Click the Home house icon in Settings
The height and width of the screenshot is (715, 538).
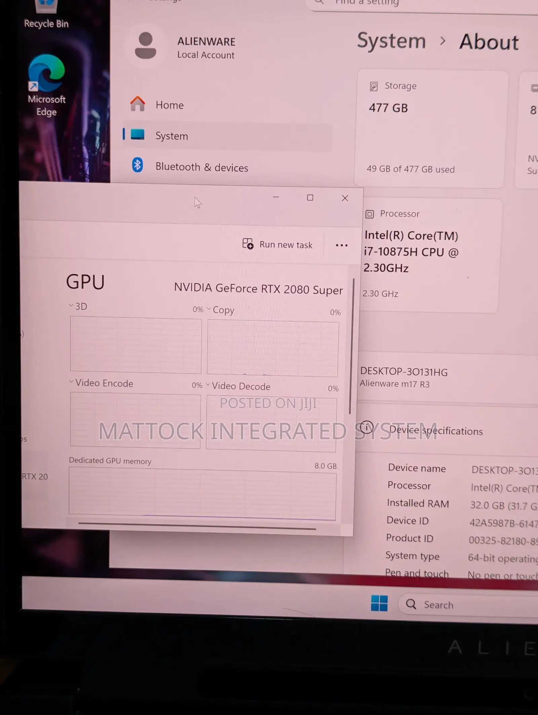[138, 104]
